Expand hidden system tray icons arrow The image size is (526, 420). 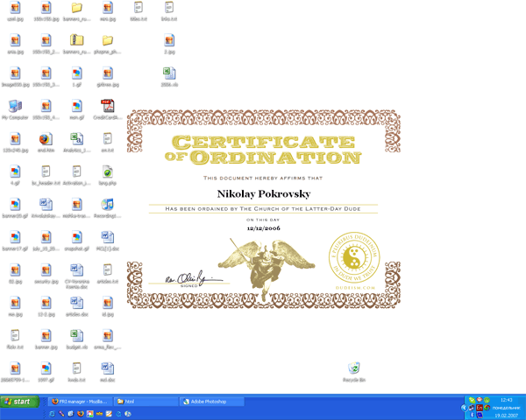(464, 408)
